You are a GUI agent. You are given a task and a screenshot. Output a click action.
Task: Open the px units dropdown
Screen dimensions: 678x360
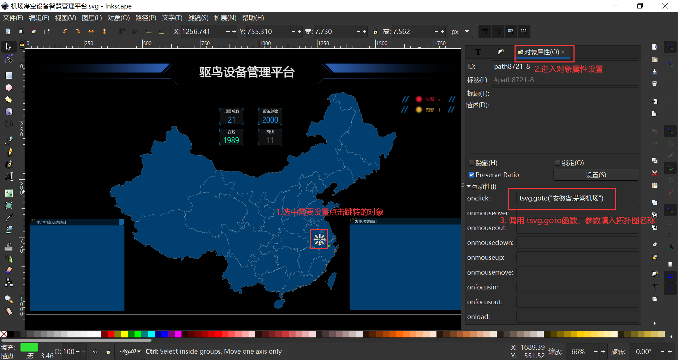pyautogui.click(x=460, y=31)
